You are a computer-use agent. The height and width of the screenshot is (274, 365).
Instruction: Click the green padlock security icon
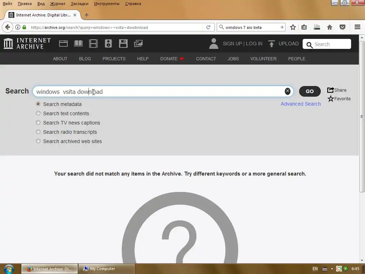(x=24, y=27)
